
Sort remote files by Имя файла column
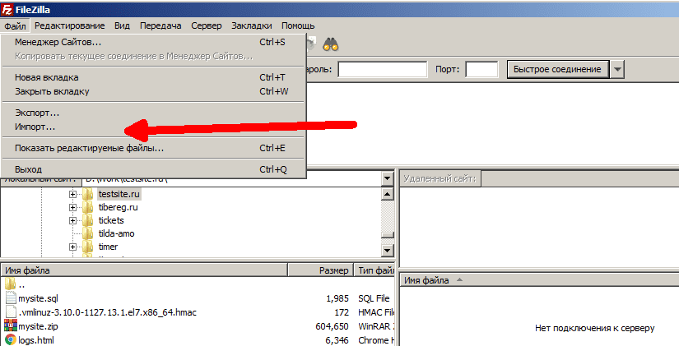click(x=539, y=280)
